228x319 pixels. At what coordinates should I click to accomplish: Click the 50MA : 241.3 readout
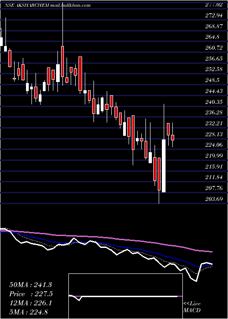(31, 285)
